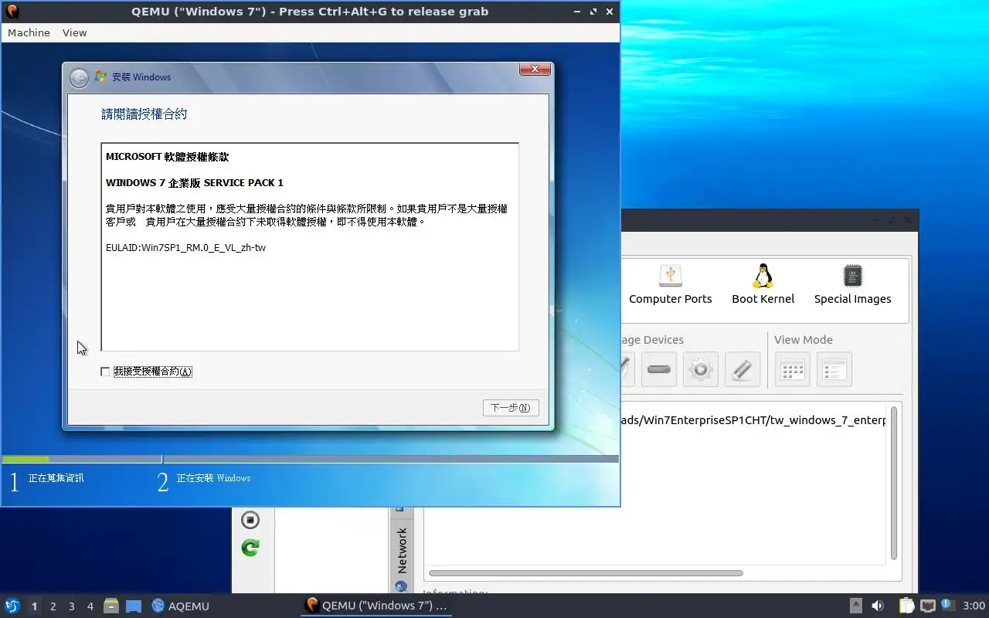Select the Special Images chip icon in AQEMU

click(x=852, y=285)
